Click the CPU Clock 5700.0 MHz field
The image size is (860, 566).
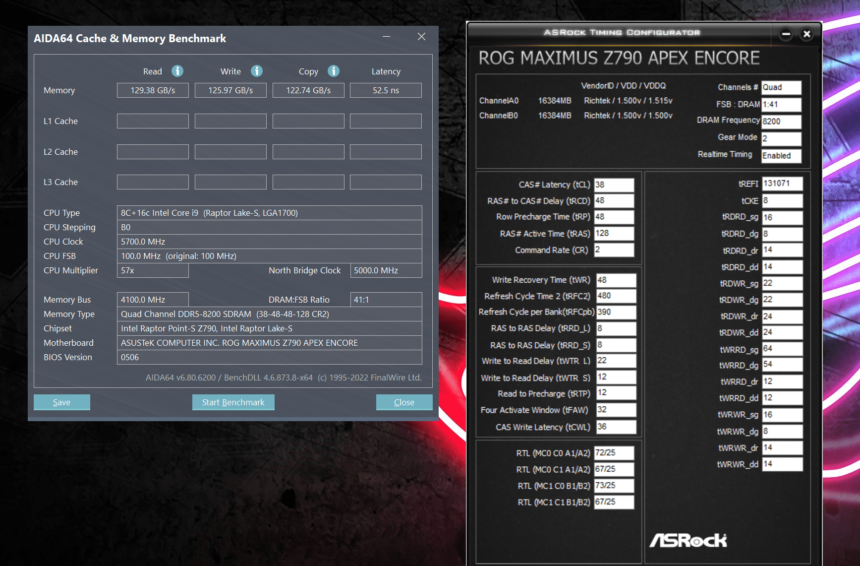[269, 242]
